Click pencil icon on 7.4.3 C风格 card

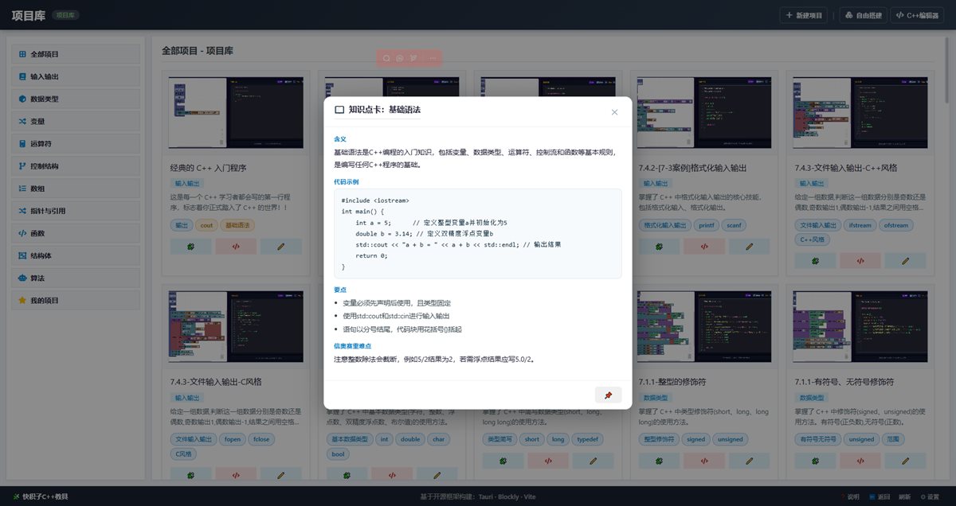[281, 475]
